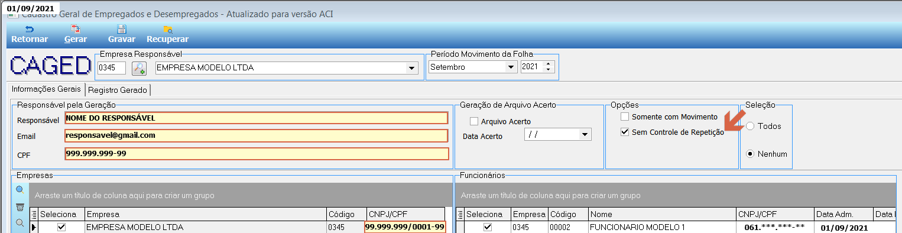Click CNPJ/CPF header in Funcionários grid
902x233 pixels.
point(775,214)
